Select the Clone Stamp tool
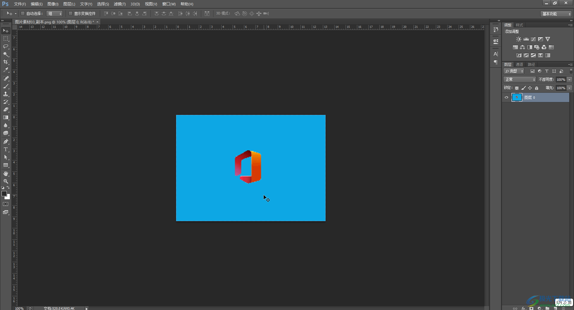Viewport: 574px width, 310px height. pyautogui.click(x=6, y=94)
